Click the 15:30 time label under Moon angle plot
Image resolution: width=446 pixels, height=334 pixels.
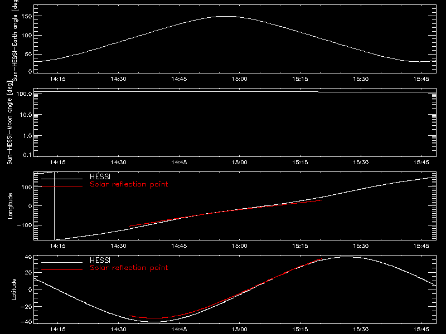pos(361,163)
